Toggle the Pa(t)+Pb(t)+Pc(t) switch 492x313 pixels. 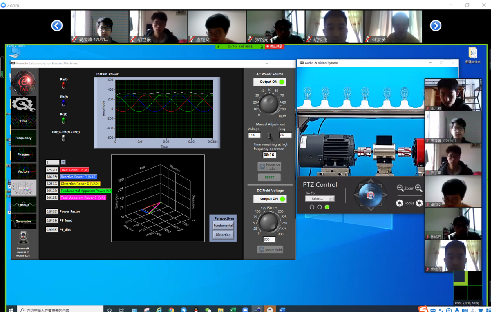(x=63, y=138)
